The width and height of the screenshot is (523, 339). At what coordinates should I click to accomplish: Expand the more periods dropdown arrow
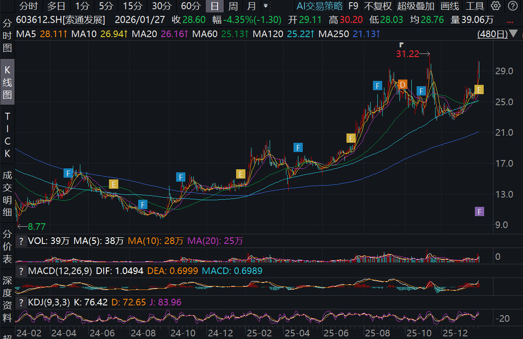coord(265,6)
